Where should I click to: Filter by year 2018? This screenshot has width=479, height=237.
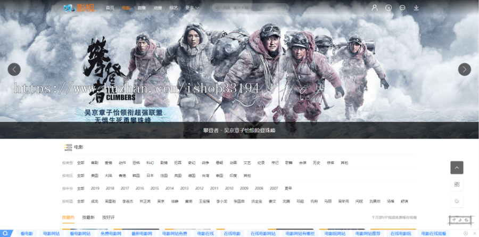110,189
